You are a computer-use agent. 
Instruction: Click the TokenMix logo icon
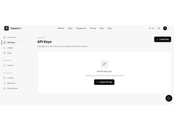[6, 28]
